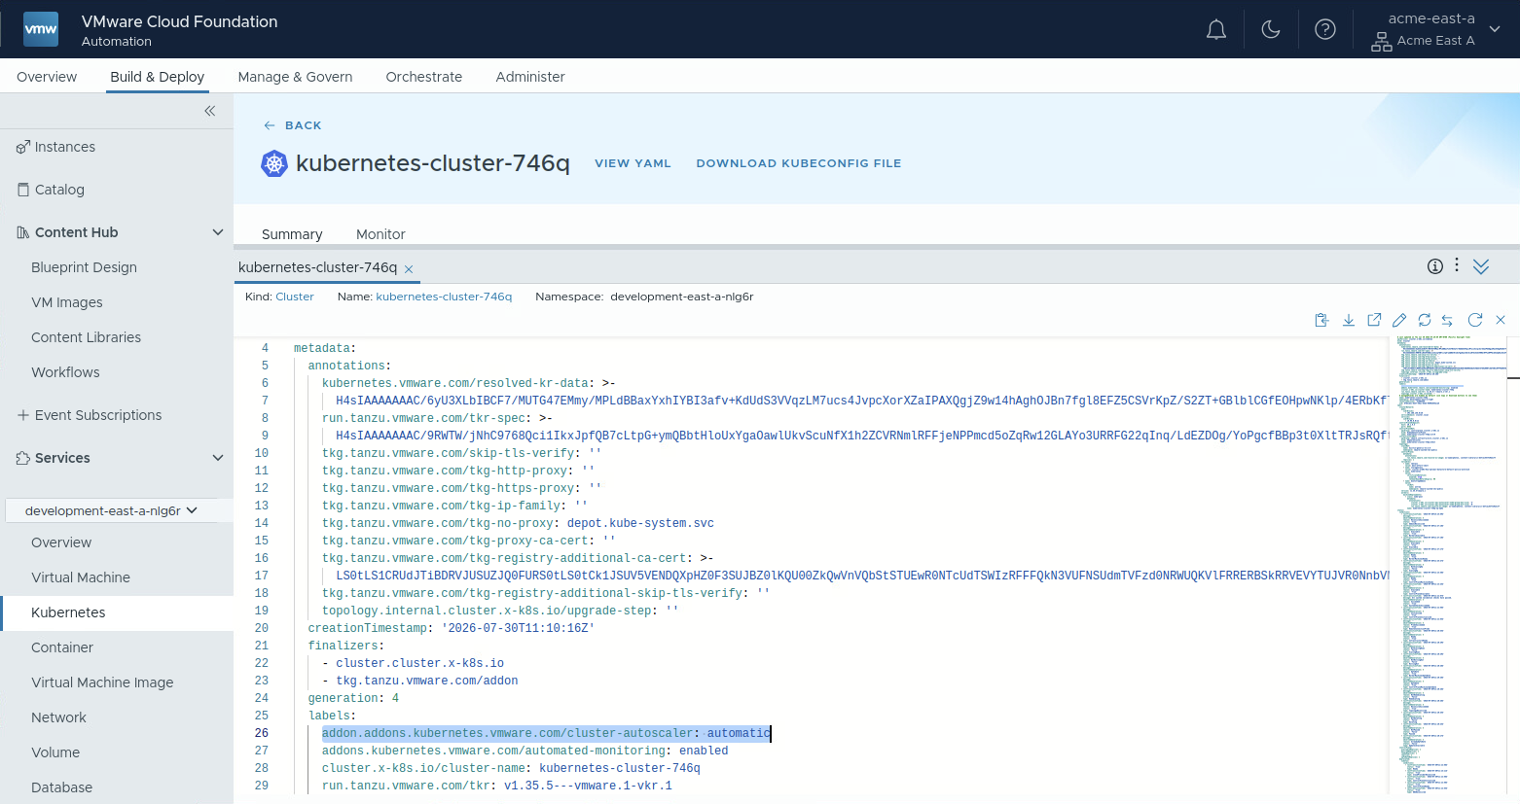This screenshot has width=1520, height=804.
Task: Click line number 26 in the gutter
Action: (262, 733)
